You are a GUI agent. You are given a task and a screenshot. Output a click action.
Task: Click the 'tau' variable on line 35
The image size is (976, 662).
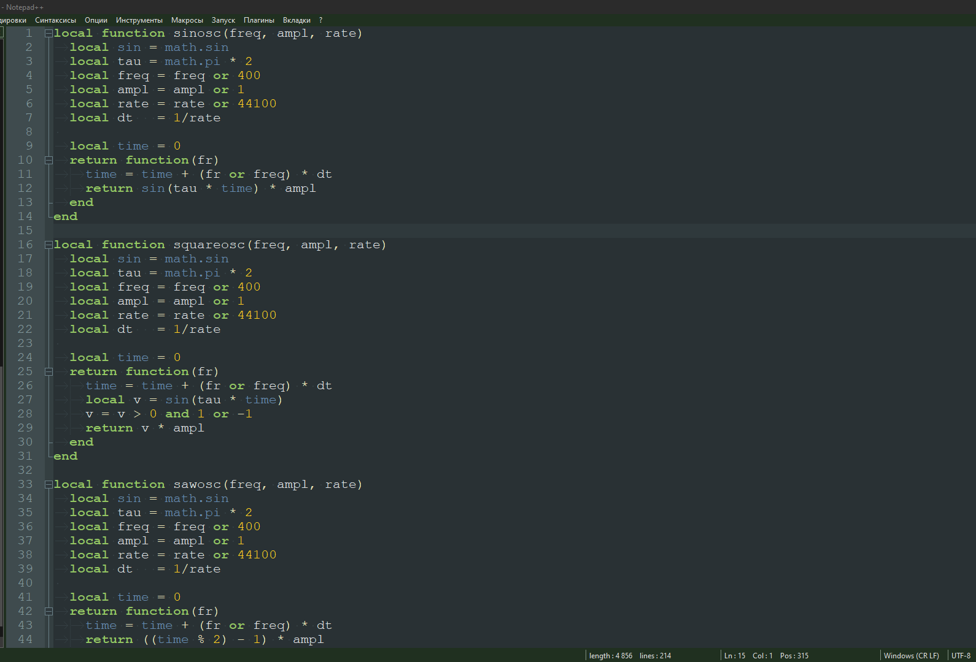pyautogui.click(x=130, y=512)
